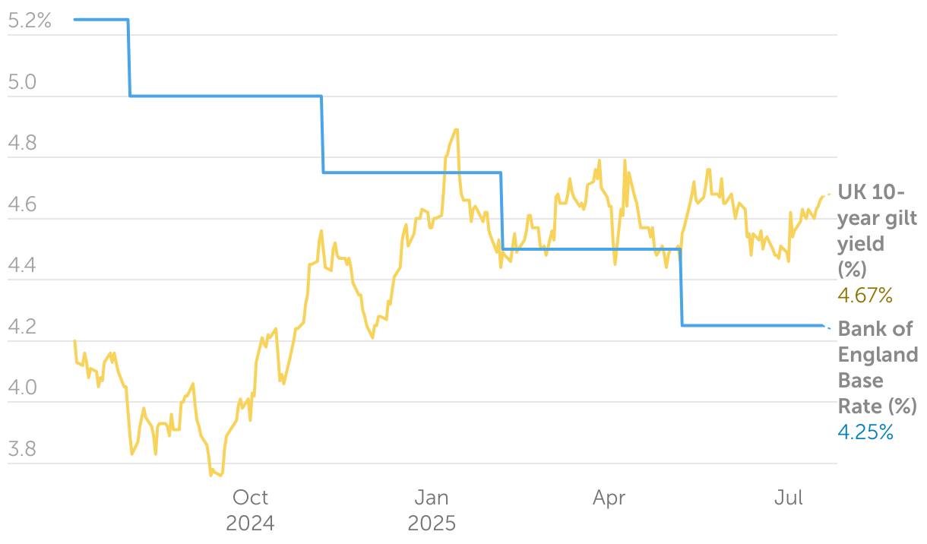
Task: Click the 4.0 y-axis label
Action: [x=21, y=388]
